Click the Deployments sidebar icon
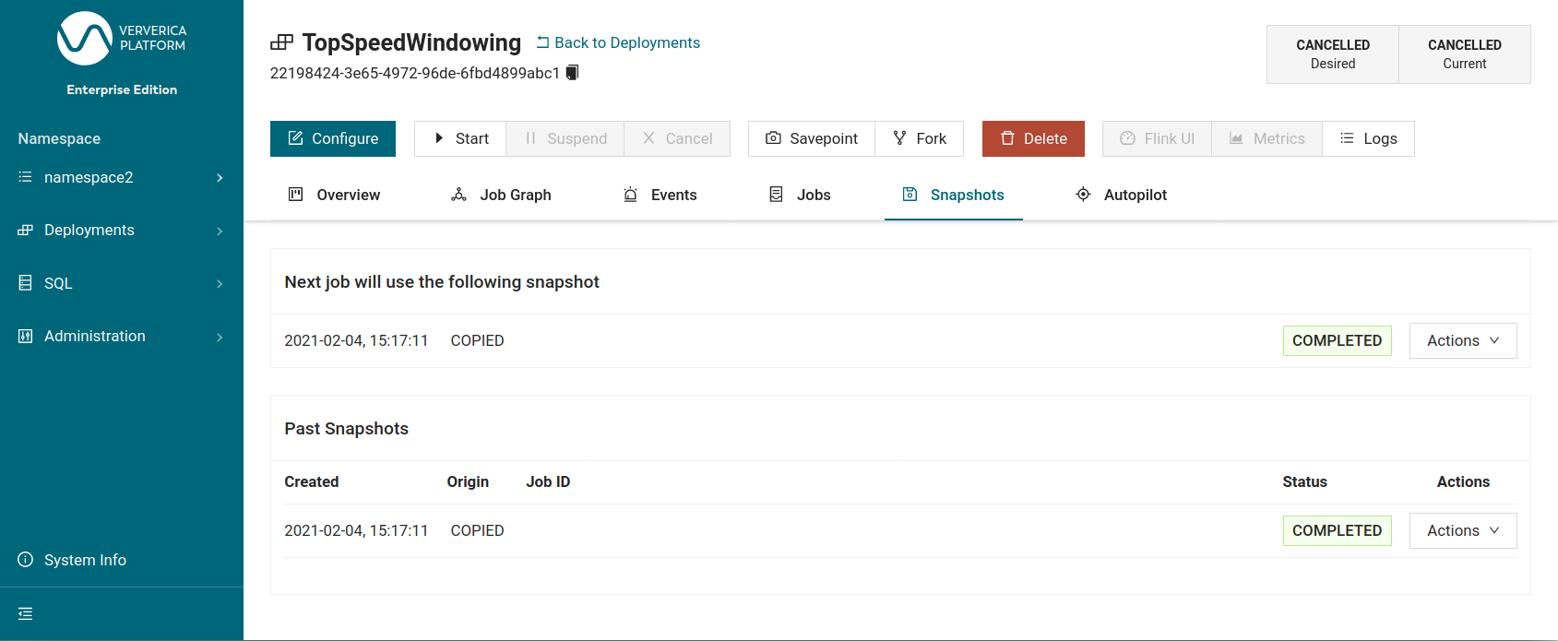Screen dimensions: 1558x641 pyautogui.click(x=25, y=230)
